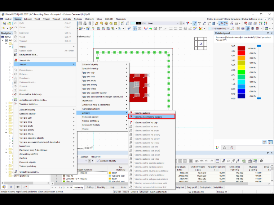Image resolution: width=274 pixels, height=205 pixels.
Task: Open the balance-scale factors tab in control panel
Action: (x=224, y=148)
